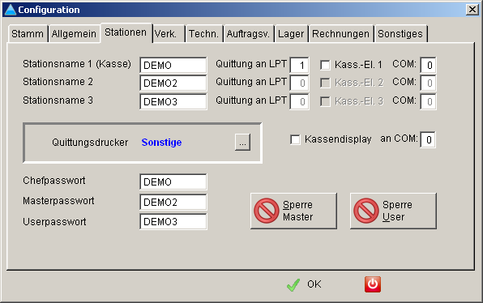Click the first Quittung an LPT field
The height and width of the screenshot is (303, 483).
coord(299,65)
